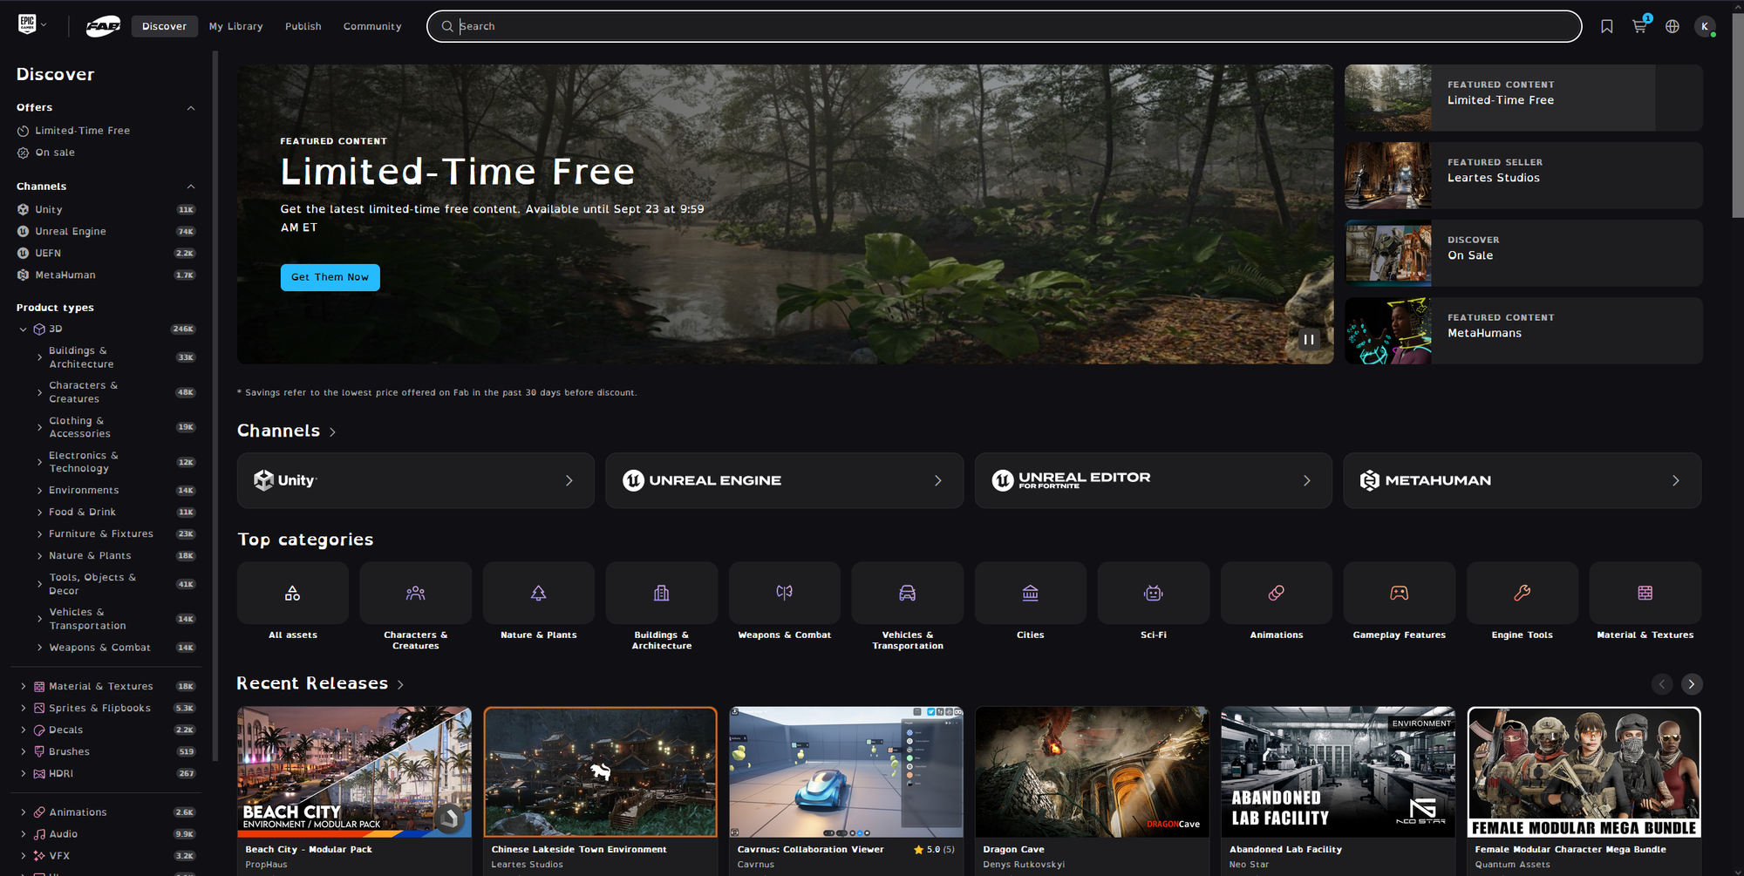Open Female Modular Character Mega Bundle thumbnail
Screen dimensions: 1744x876
[1584, 772]
